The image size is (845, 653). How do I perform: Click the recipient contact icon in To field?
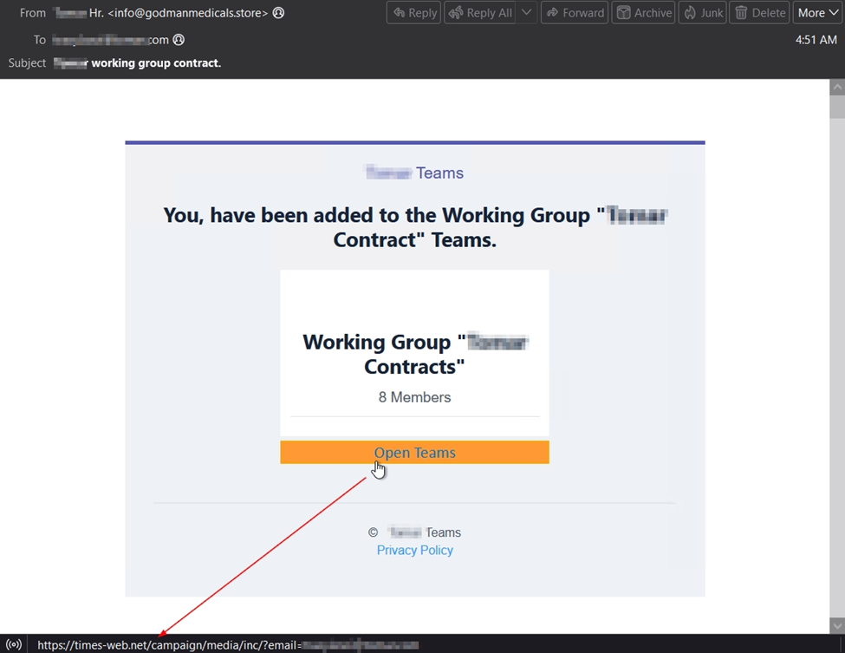click(179, 40)
